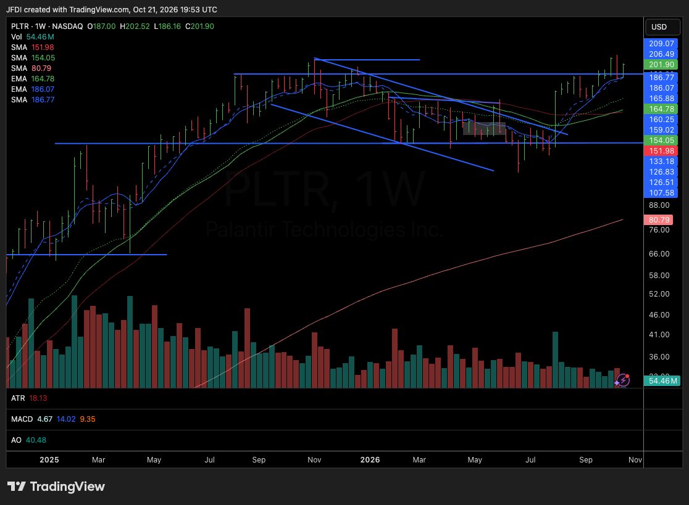Image resolution: width=689 pixels, height=505 pixels.
Task: Click the pink 80.79 price axis label
Action: 659,220
